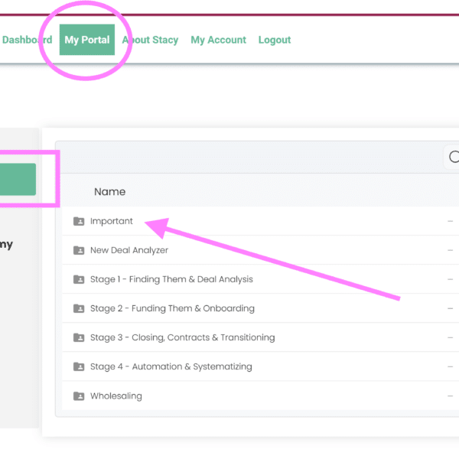Image resolution: width=459 pixels, height=459 pixels.
Task: Select the My Portal tab
Action: (x=87, y=40)
